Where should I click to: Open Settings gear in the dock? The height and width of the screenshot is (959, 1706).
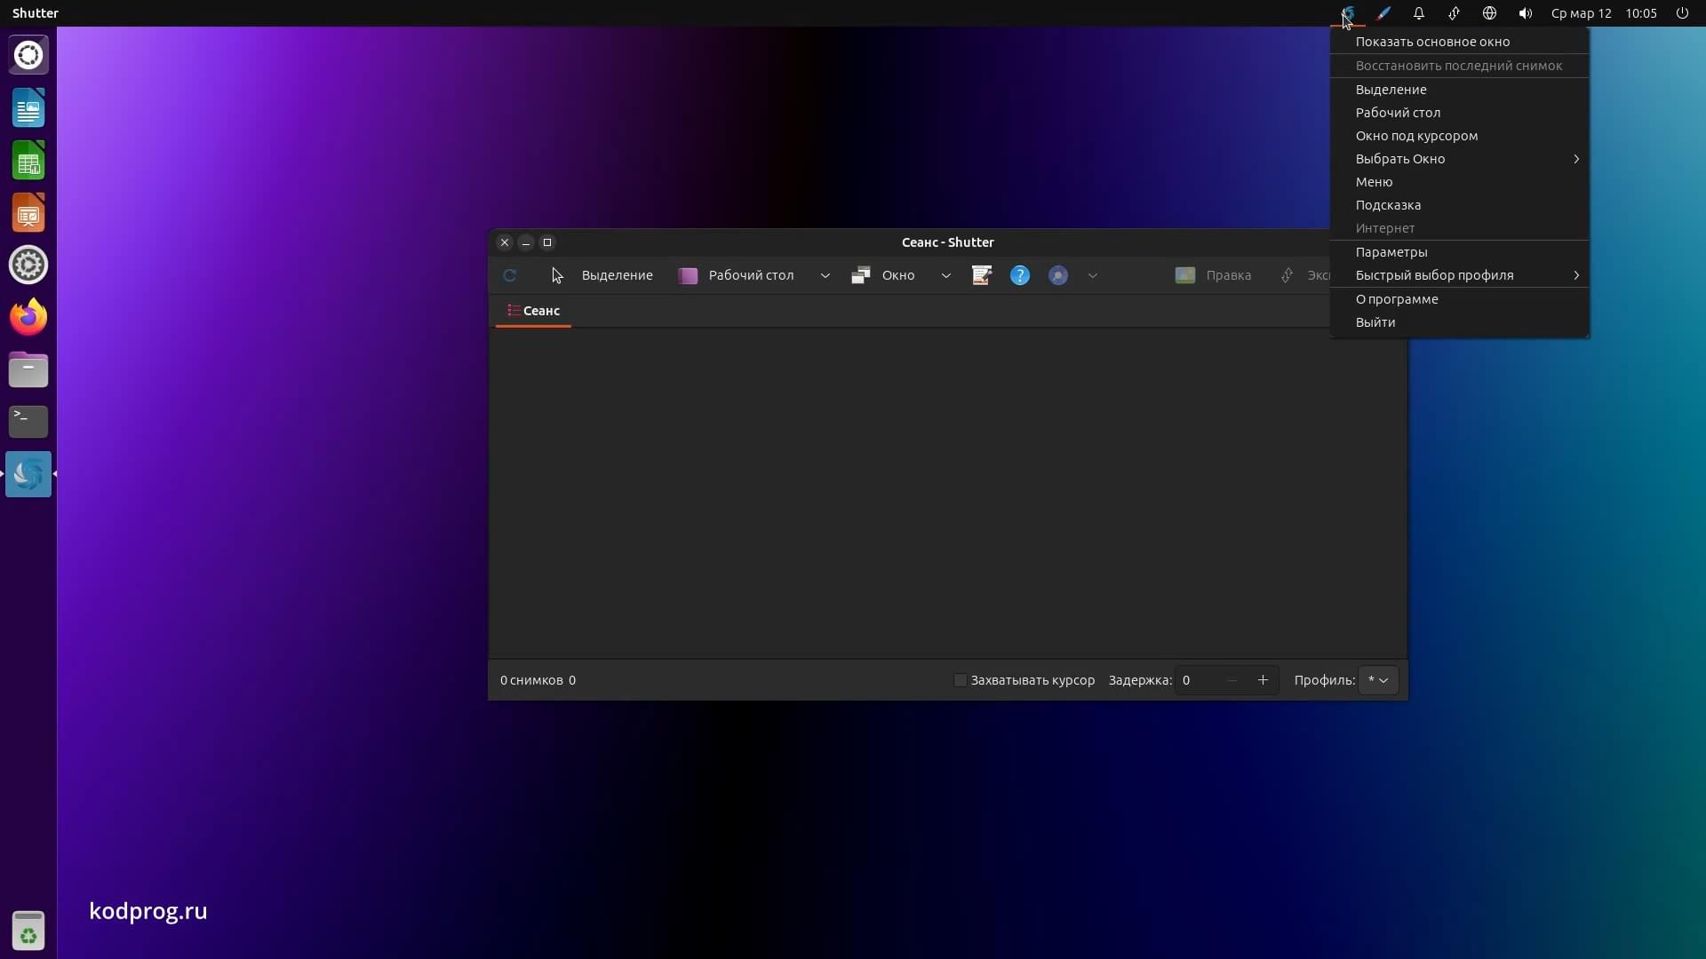pos(28,265)
